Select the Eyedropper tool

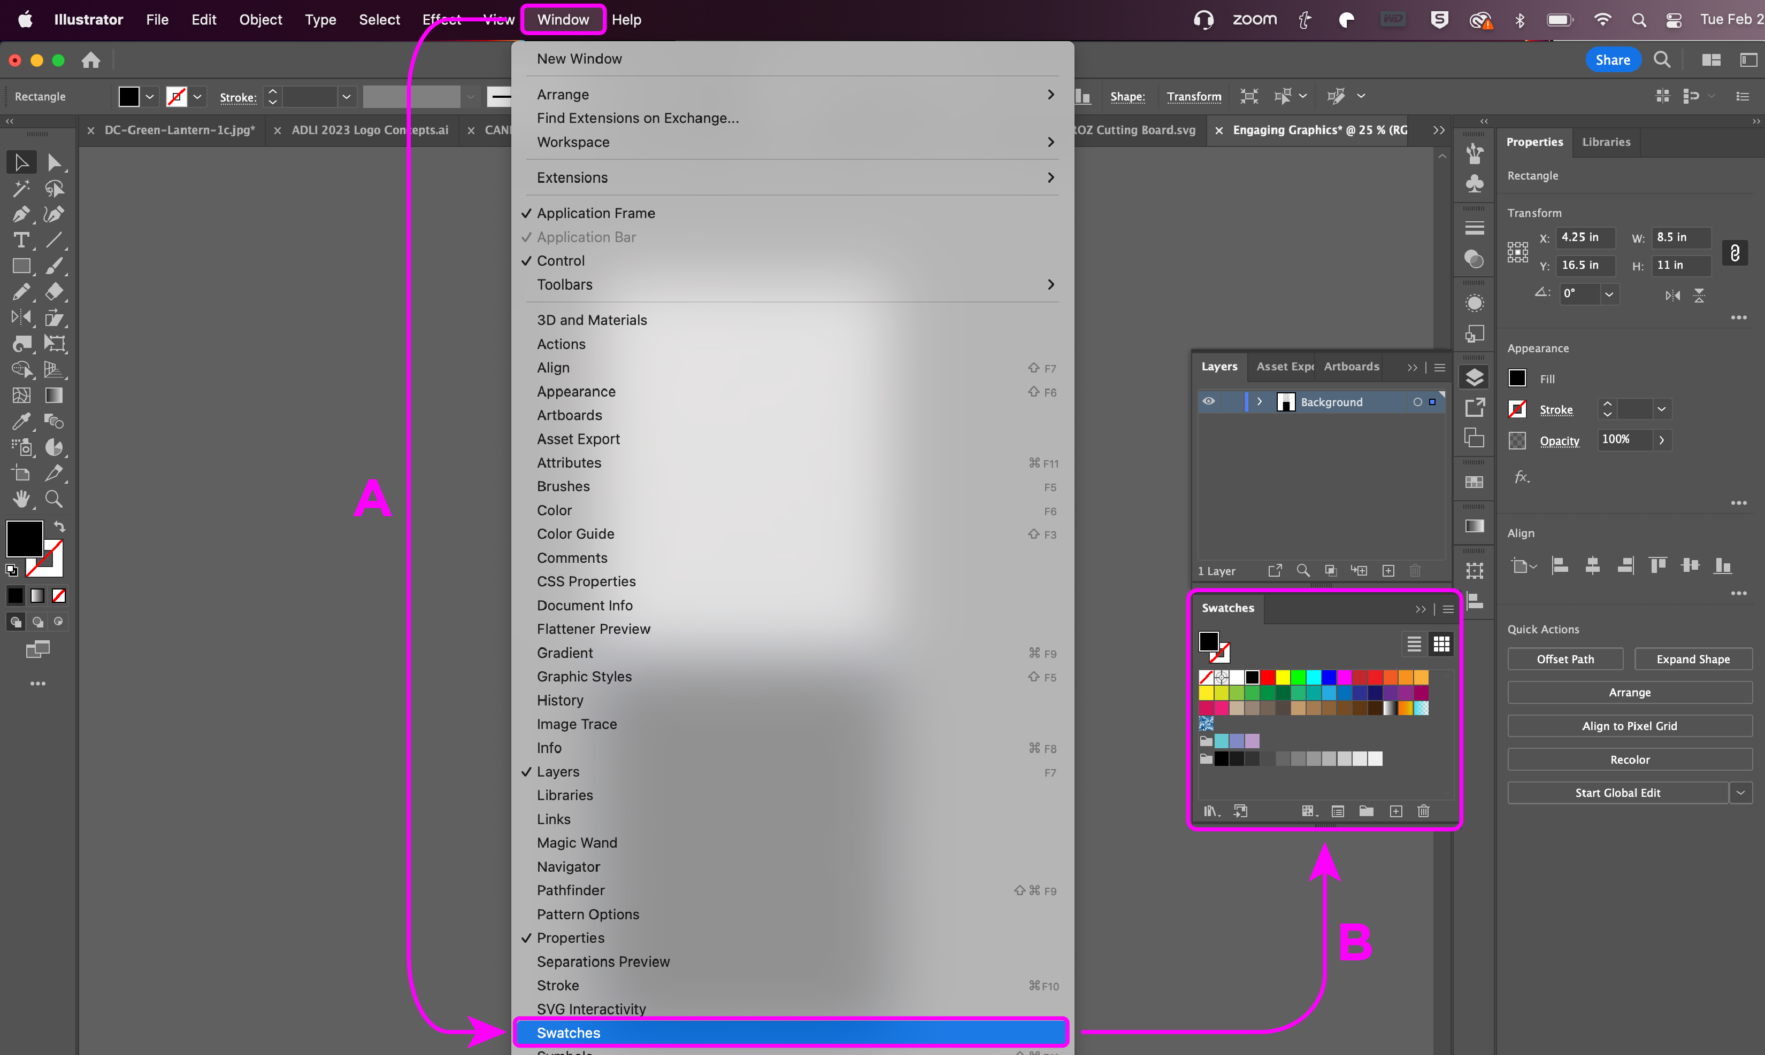[x=21, y=421]
